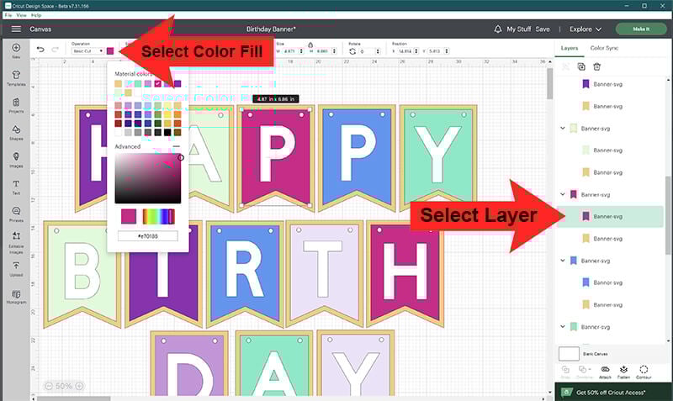Click the rotate value stepper
The image size is (673, 401).
[378, 51]
